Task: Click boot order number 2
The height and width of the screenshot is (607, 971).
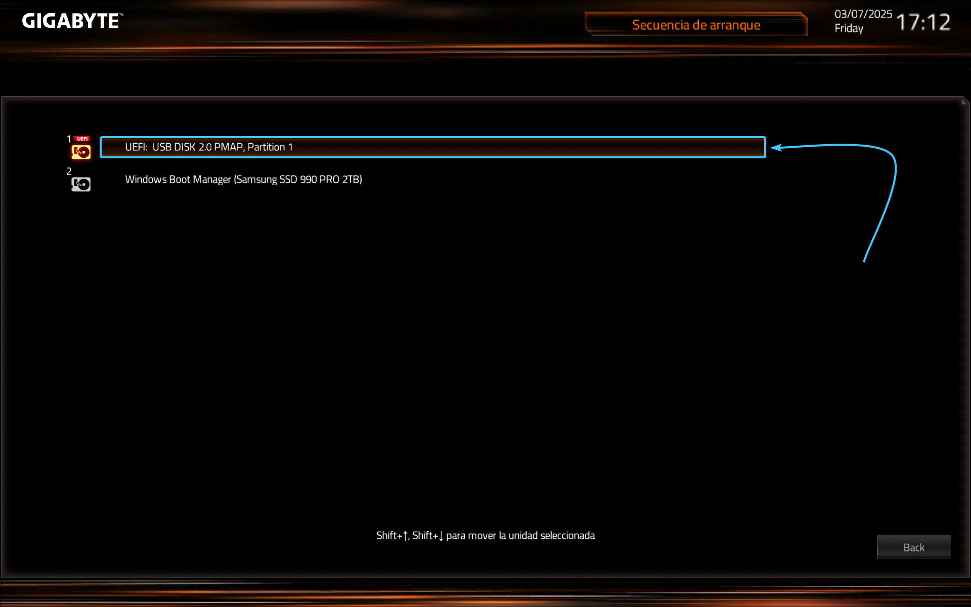Action: coord(69,171)
